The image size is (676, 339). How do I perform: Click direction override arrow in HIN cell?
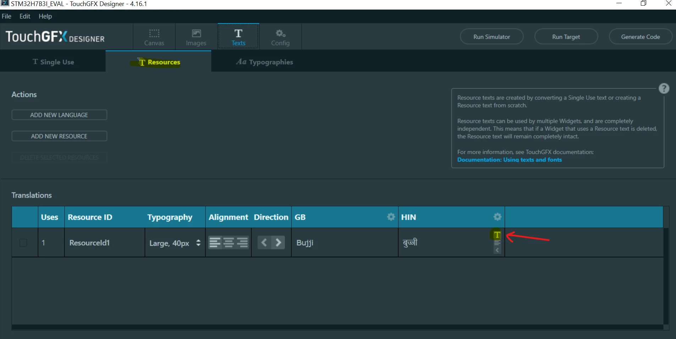[497, 250]
